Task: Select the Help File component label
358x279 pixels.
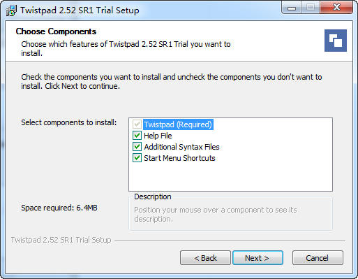Action: pos(158,136)
